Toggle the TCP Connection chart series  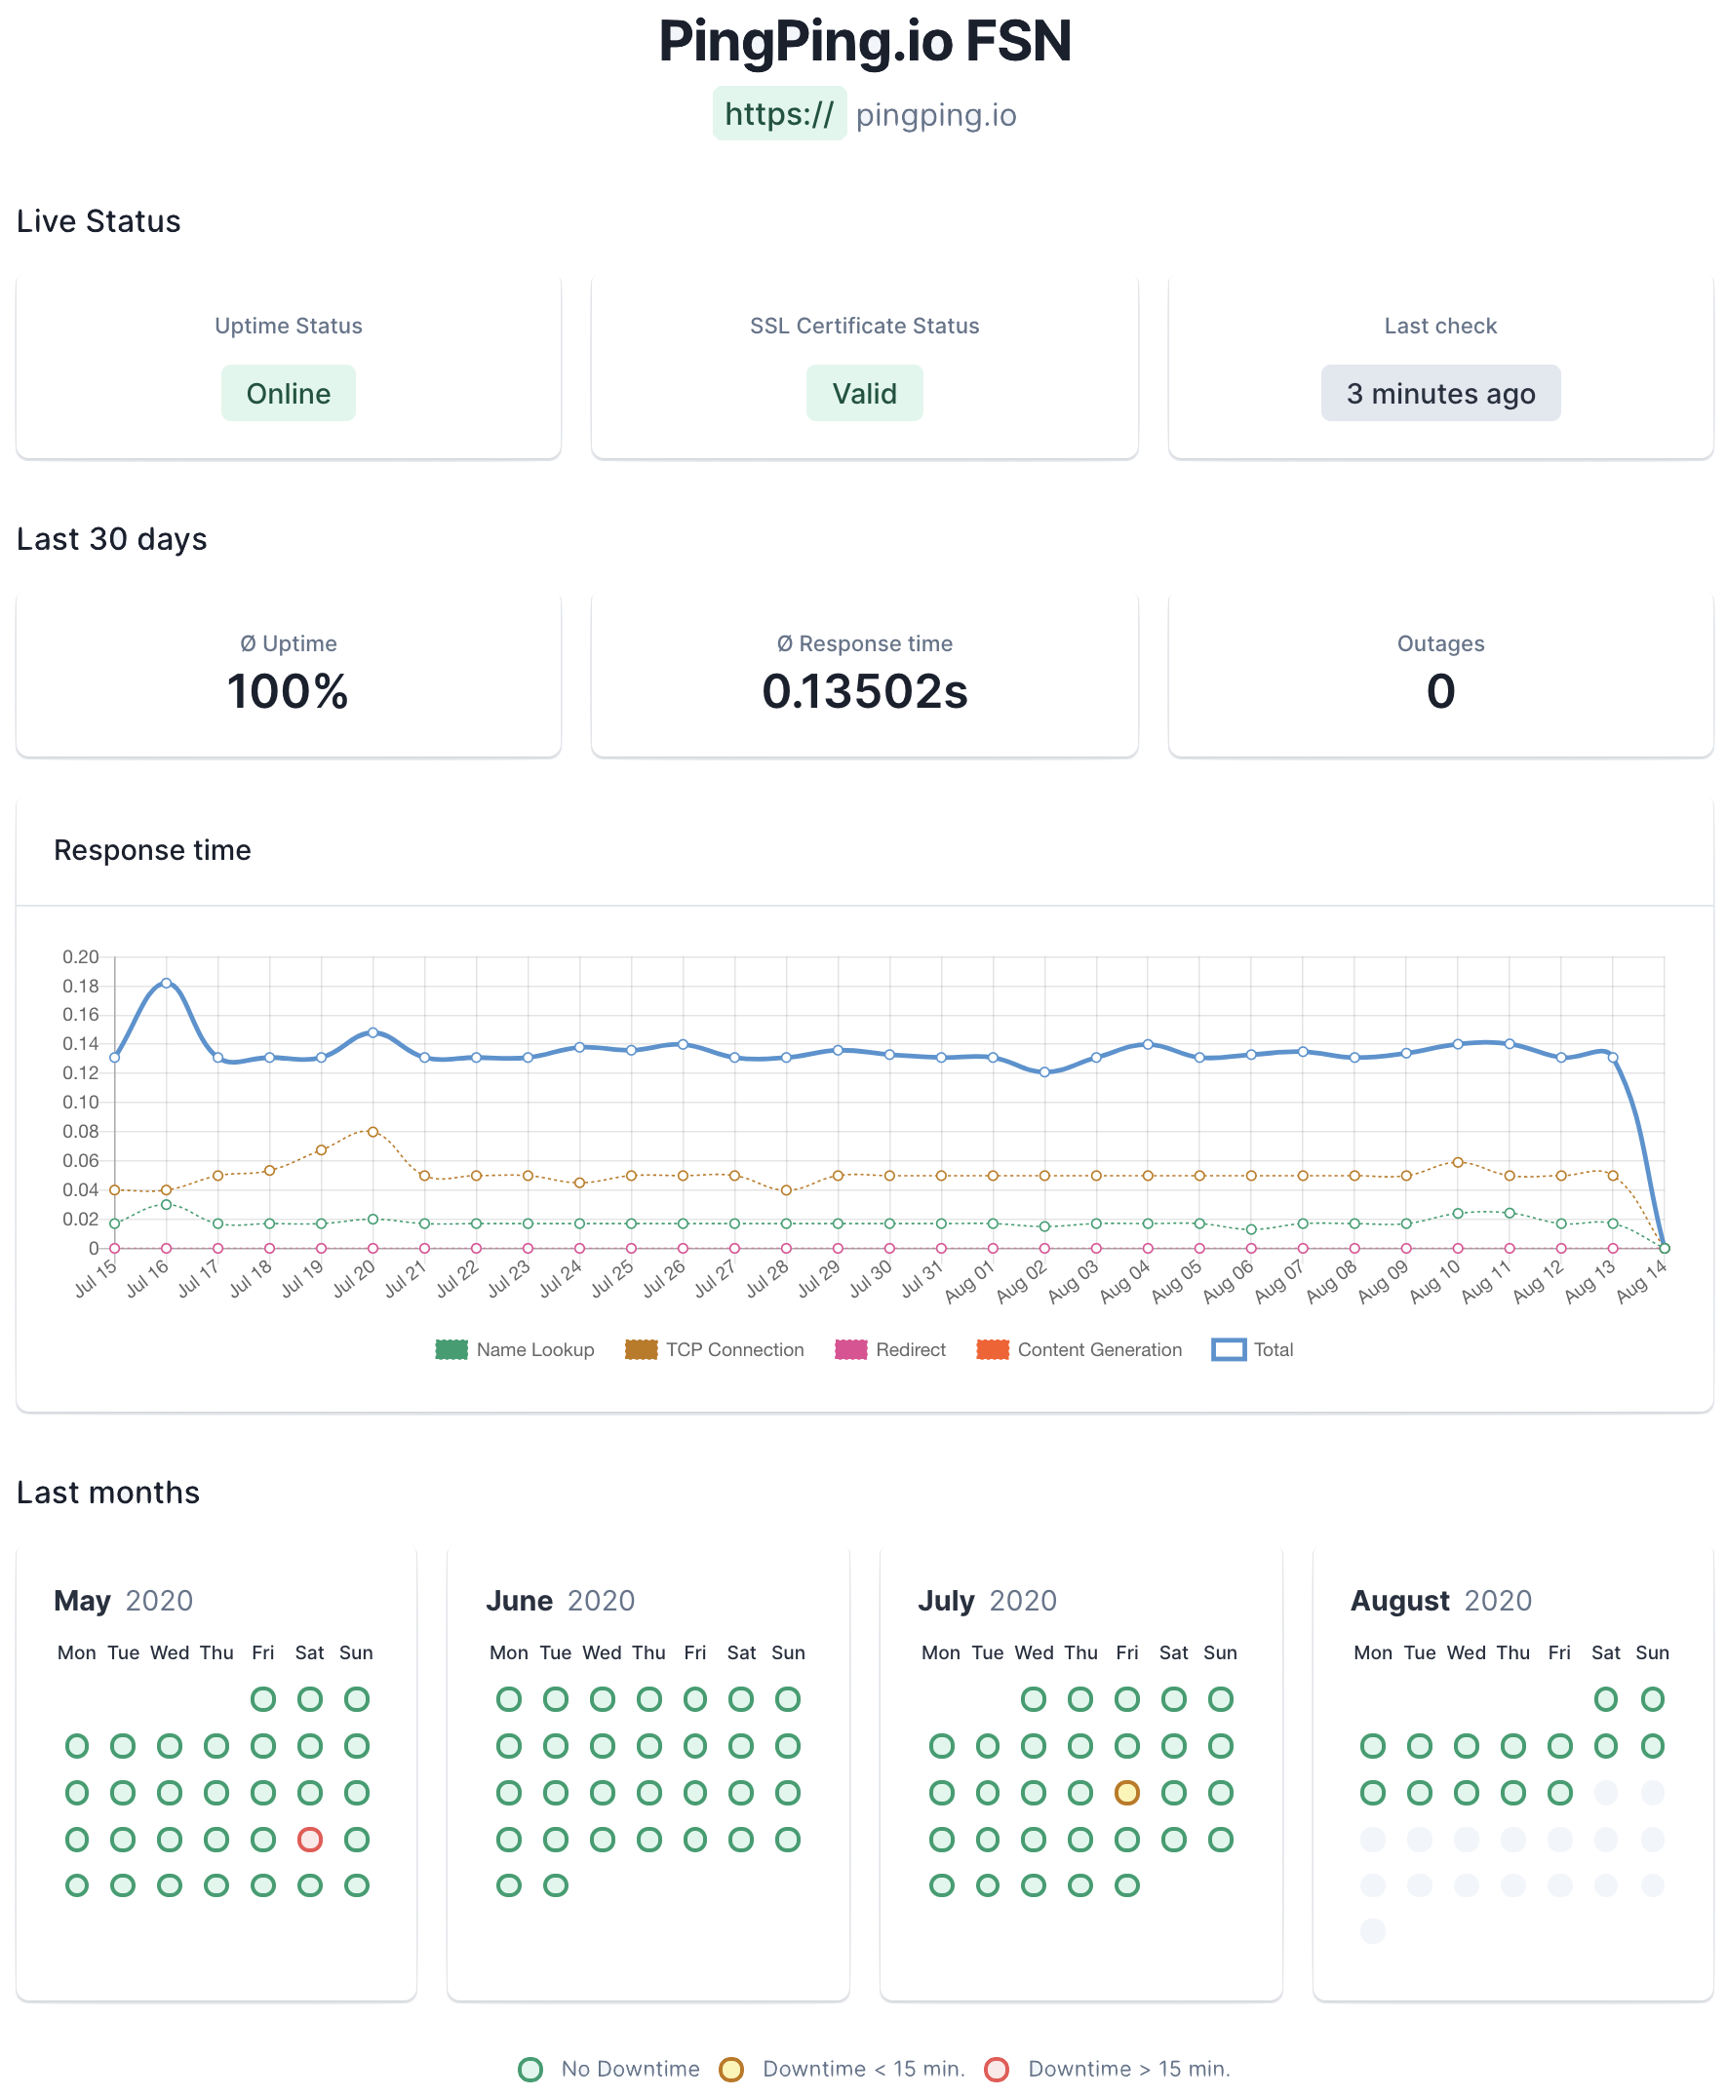(x=714, y=1349)
